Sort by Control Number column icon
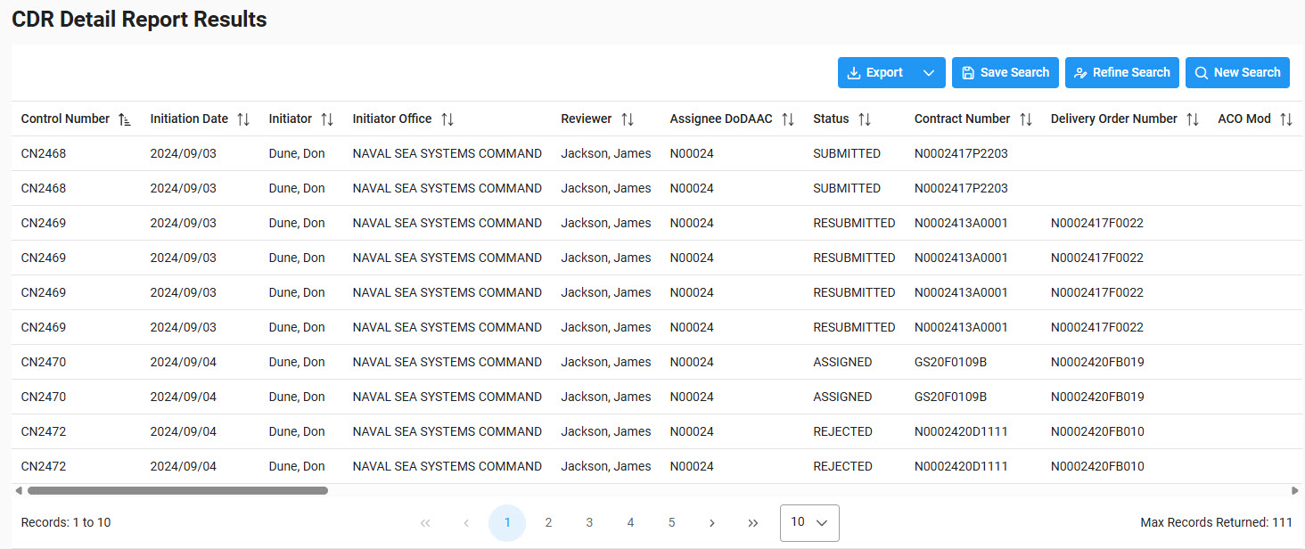Viewport: 1305px width, 549px height. (124, 119)
